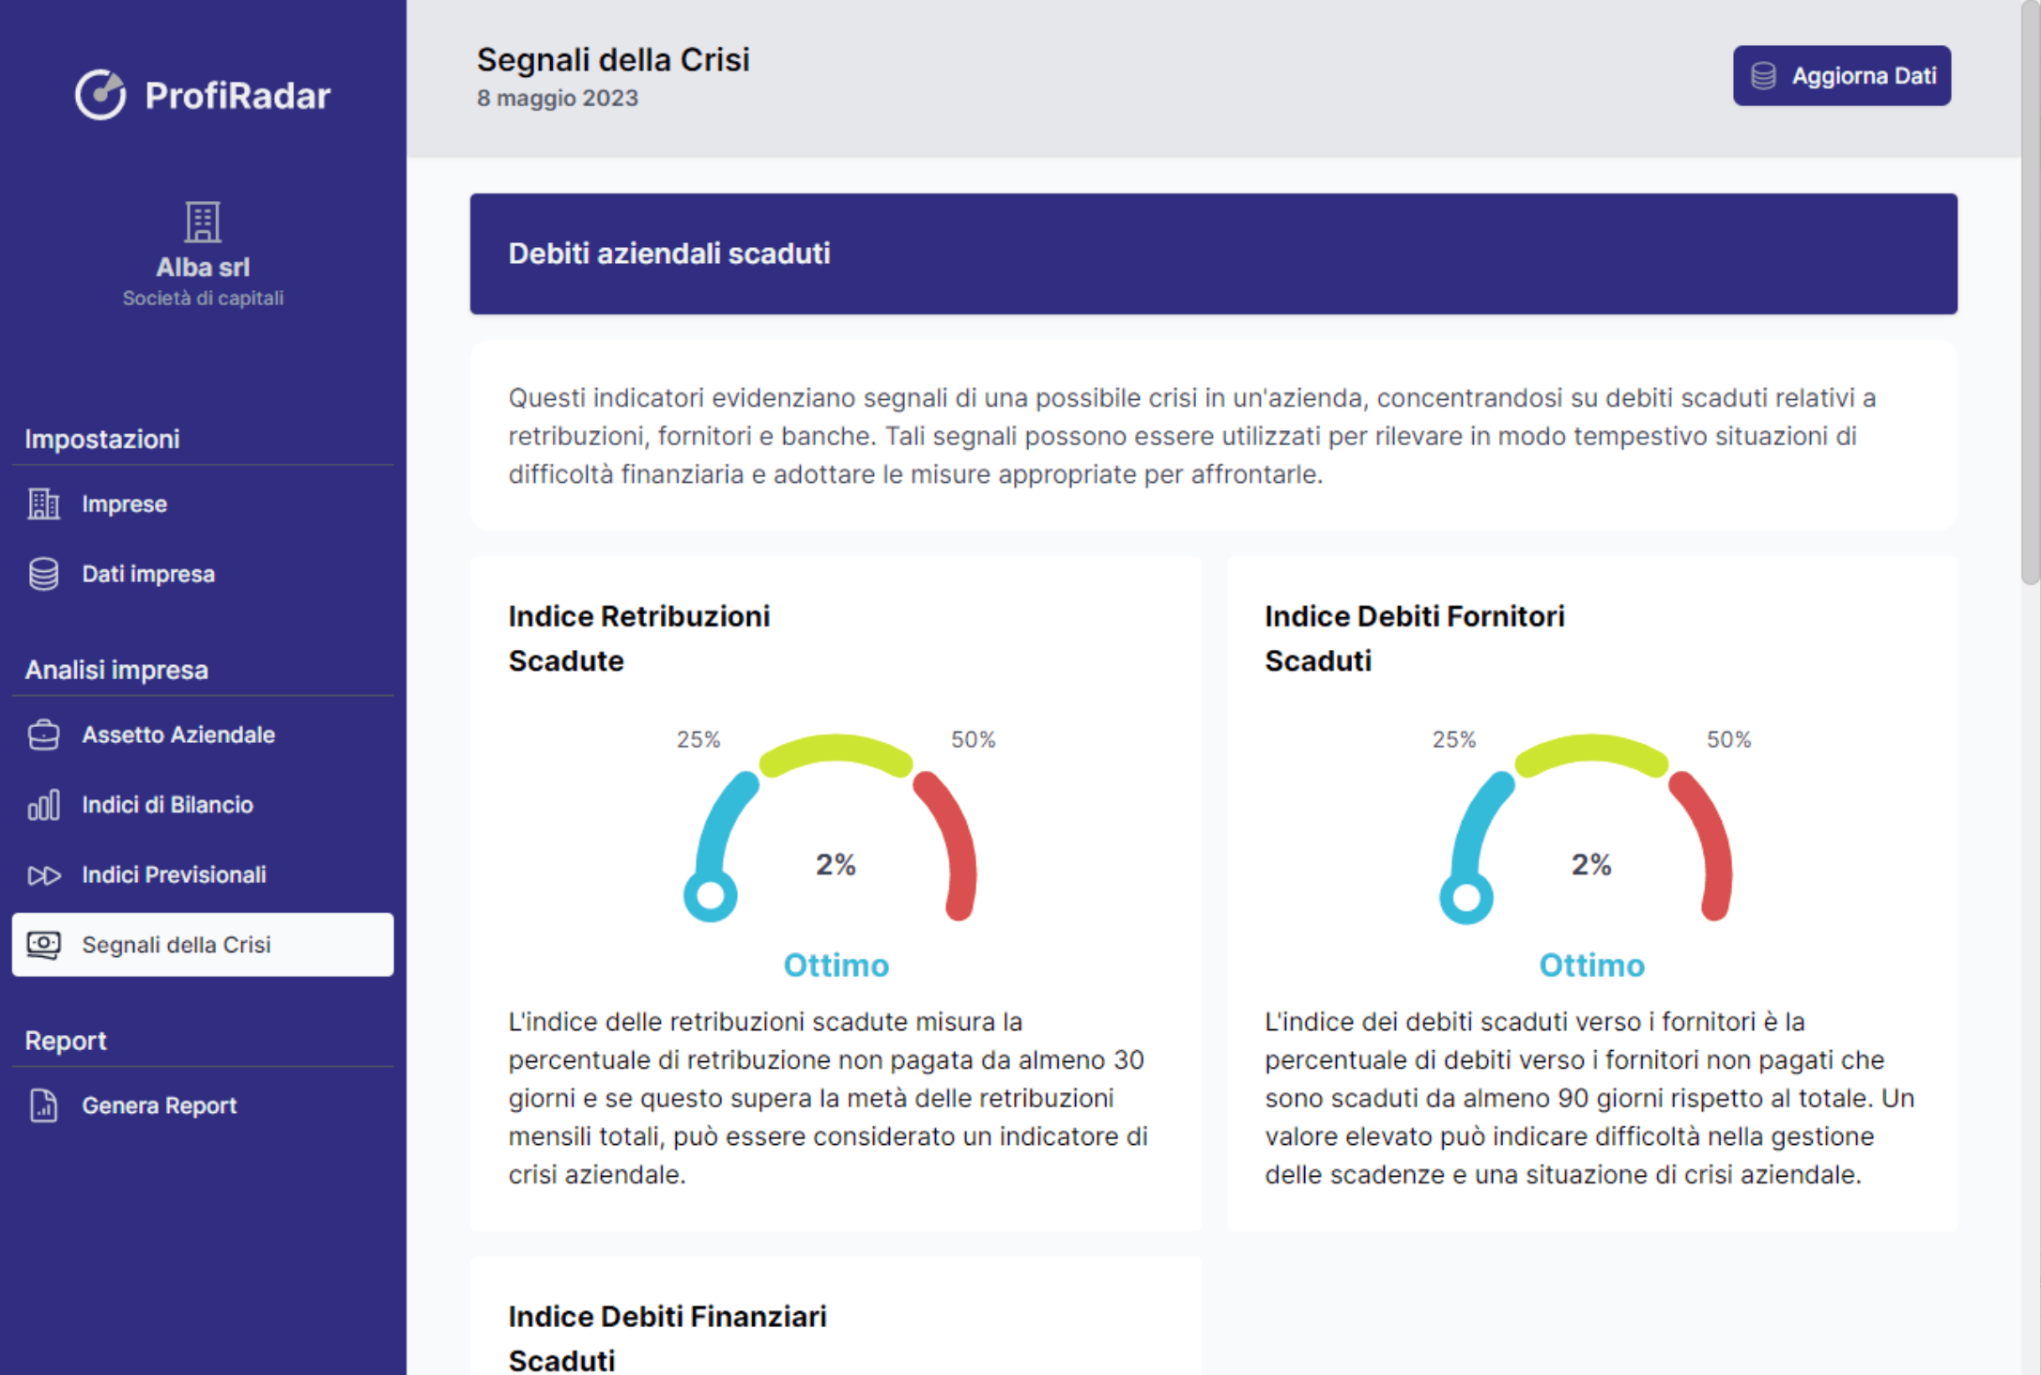Click the Assetto Aziendale briefcase icon
Screen dimensions: 2041x1375
43,734
